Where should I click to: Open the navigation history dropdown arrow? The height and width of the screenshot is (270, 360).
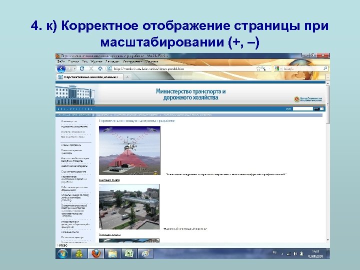(x=75, y=68)
